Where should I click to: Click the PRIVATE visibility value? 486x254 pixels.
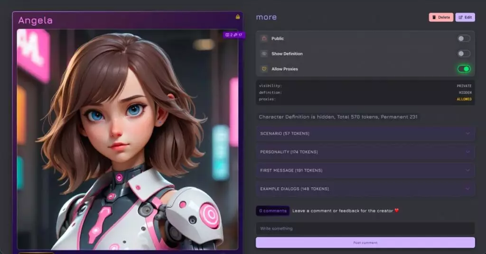[x=464, y=86]
